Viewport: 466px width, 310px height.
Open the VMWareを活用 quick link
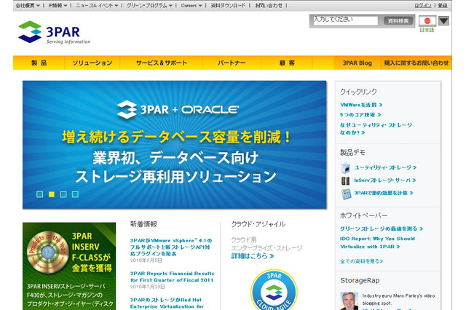pos(361,105)
